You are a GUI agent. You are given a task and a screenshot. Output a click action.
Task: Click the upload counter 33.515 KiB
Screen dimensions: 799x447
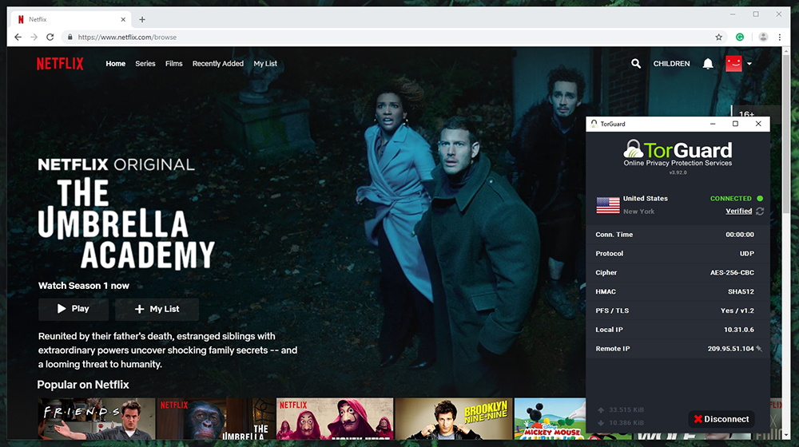[x=626, y=409]
